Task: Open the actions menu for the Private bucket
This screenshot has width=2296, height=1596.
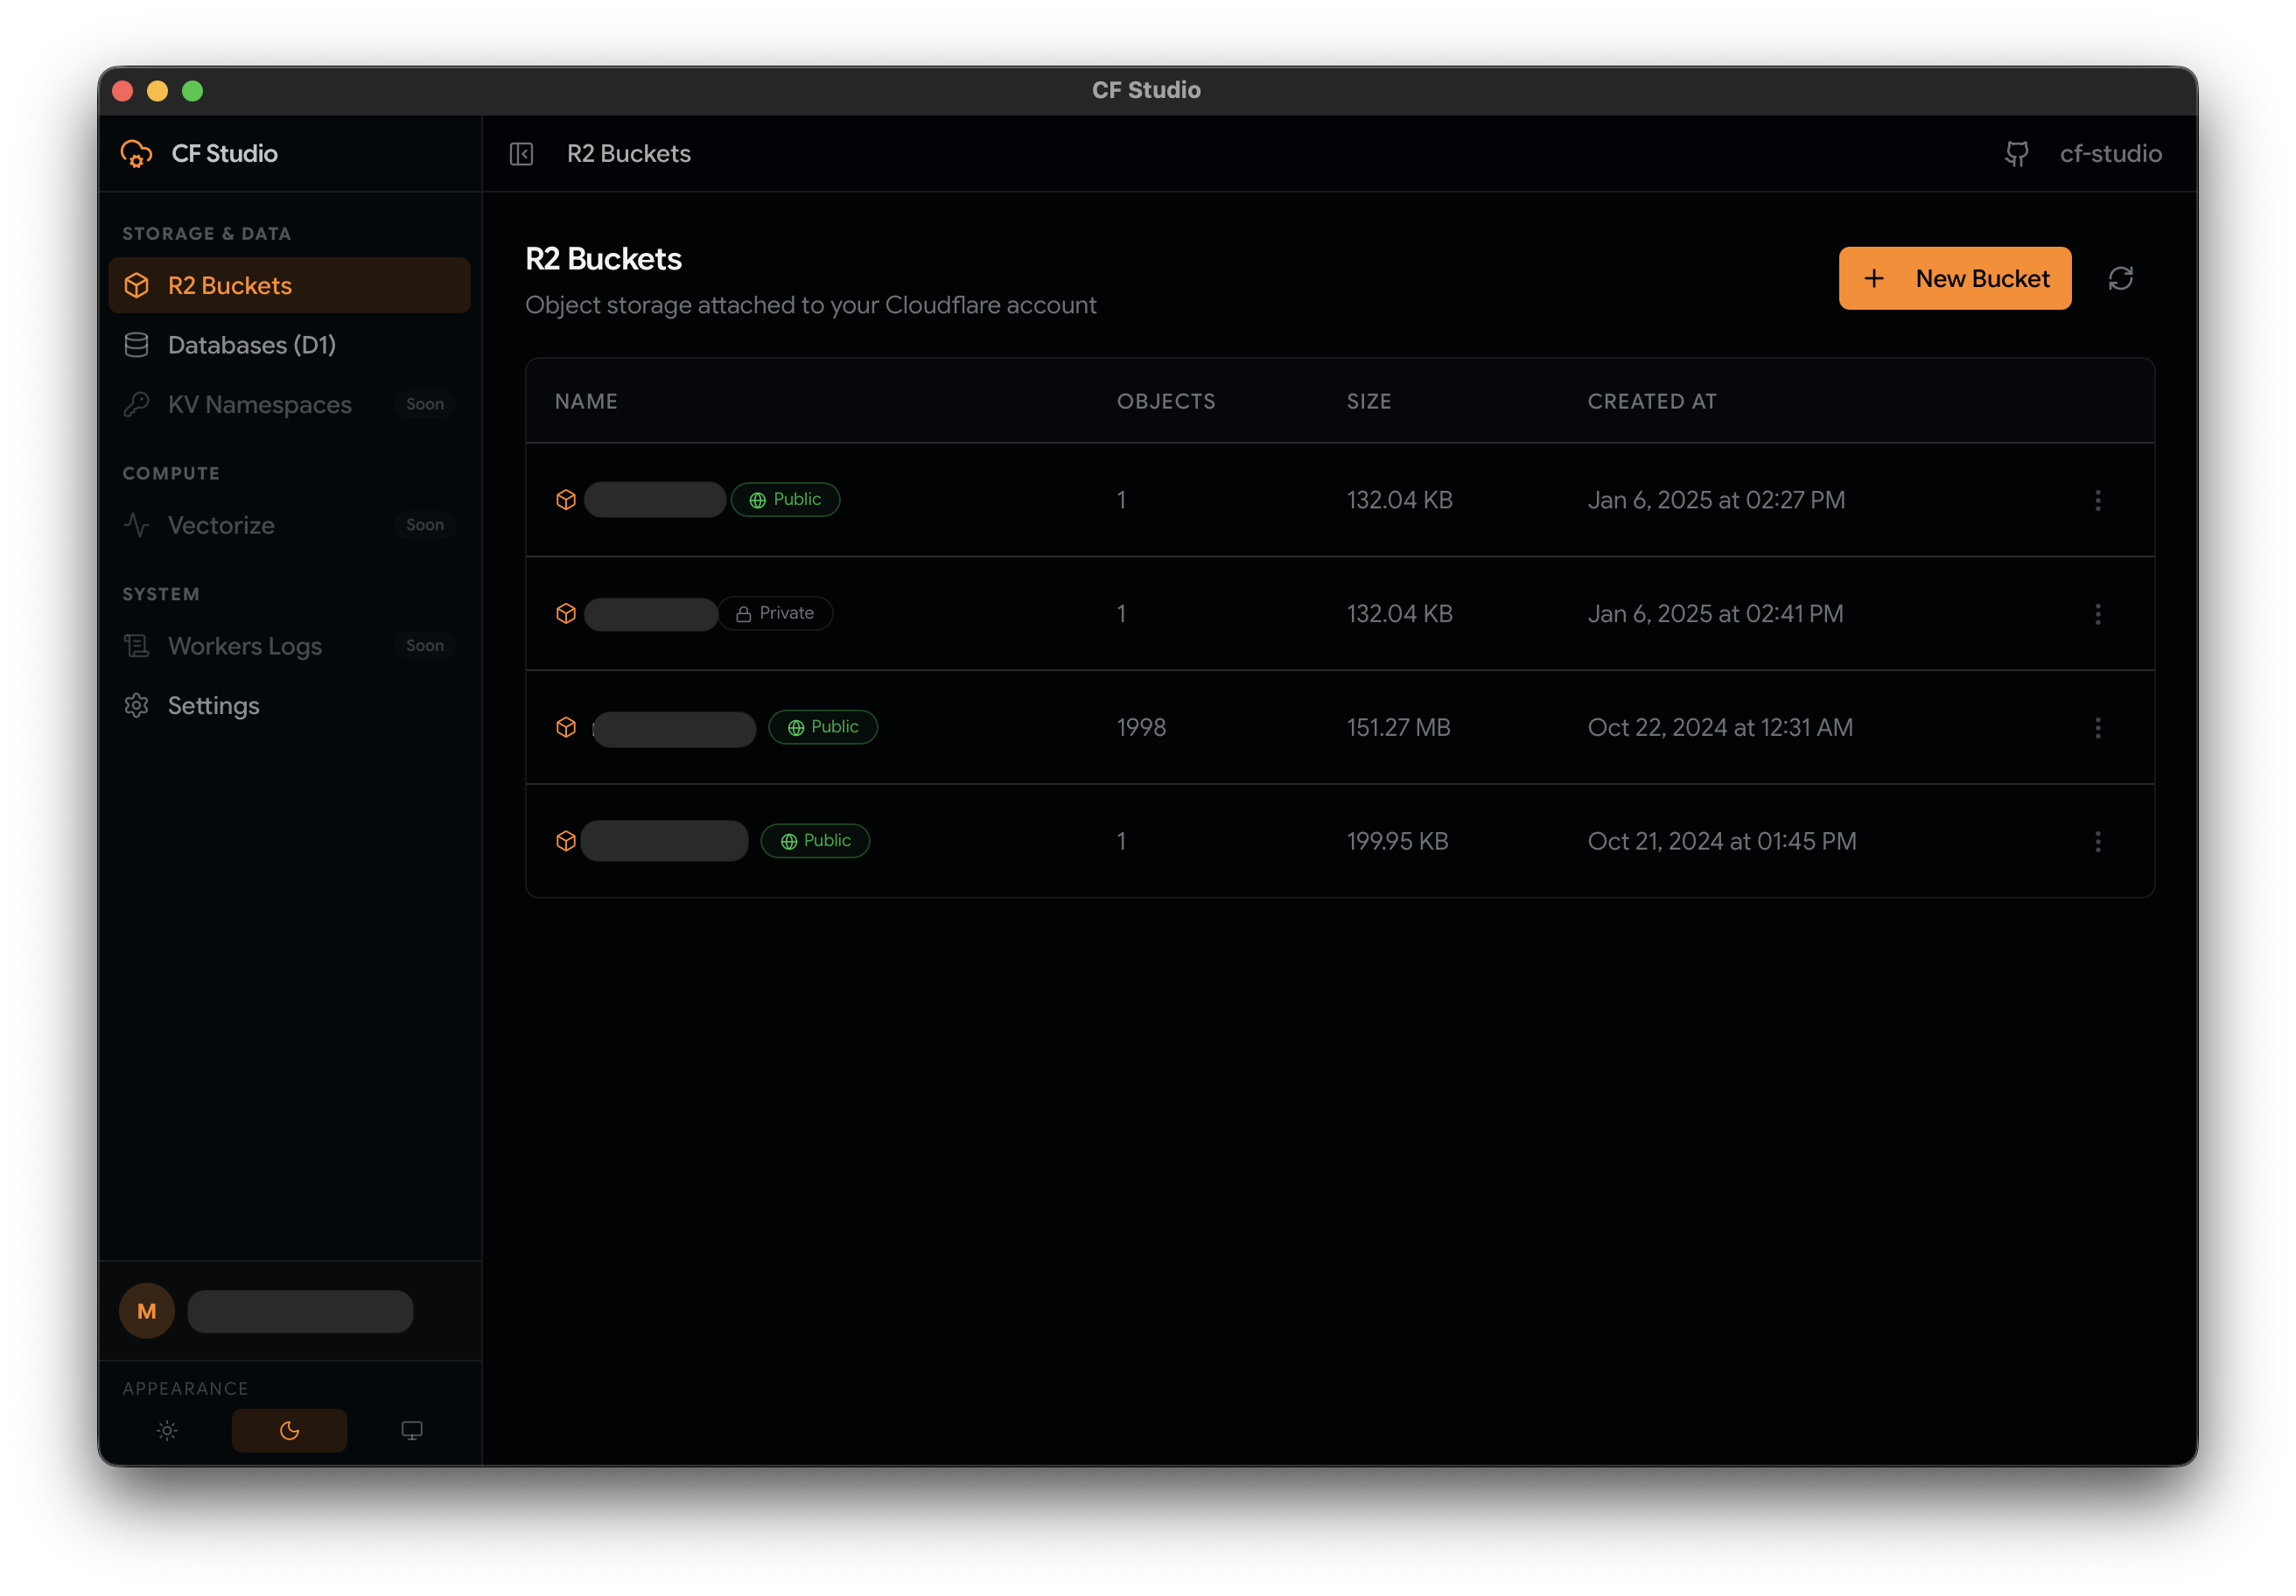Action: point(2098,614)
